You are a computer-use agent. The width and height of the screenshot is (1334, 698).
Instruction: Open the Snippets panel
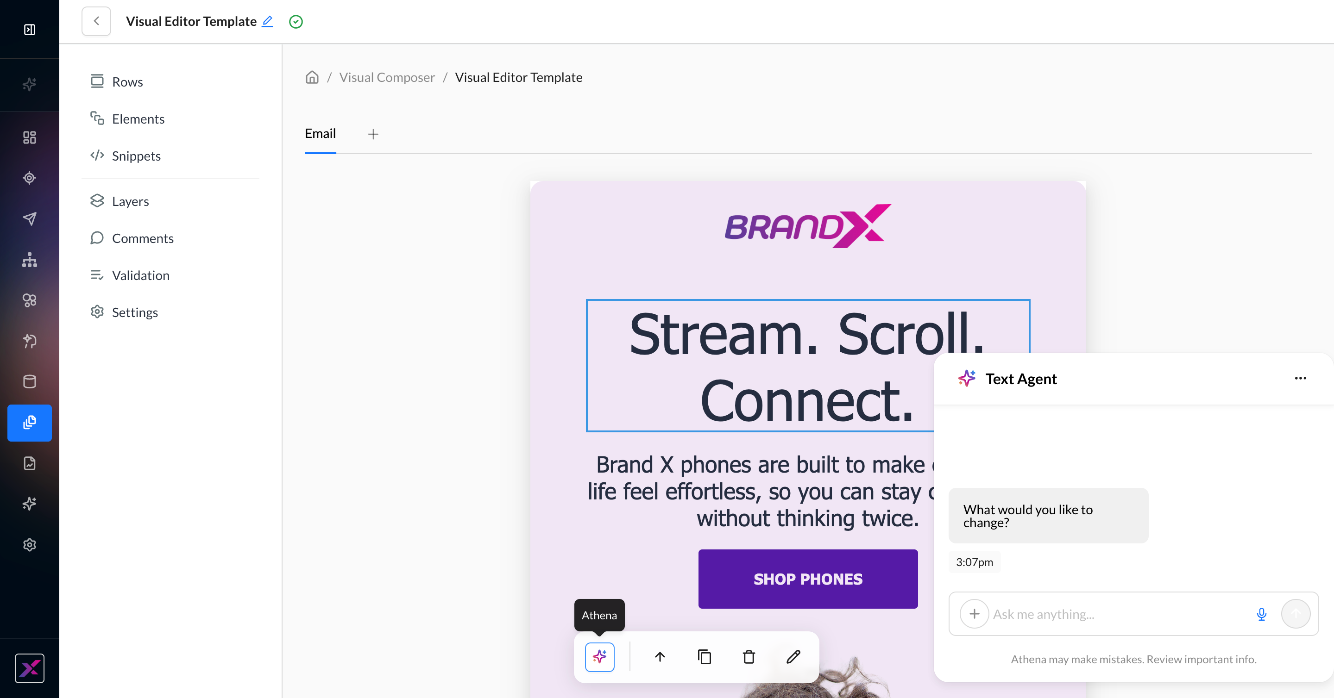point(171,156)
